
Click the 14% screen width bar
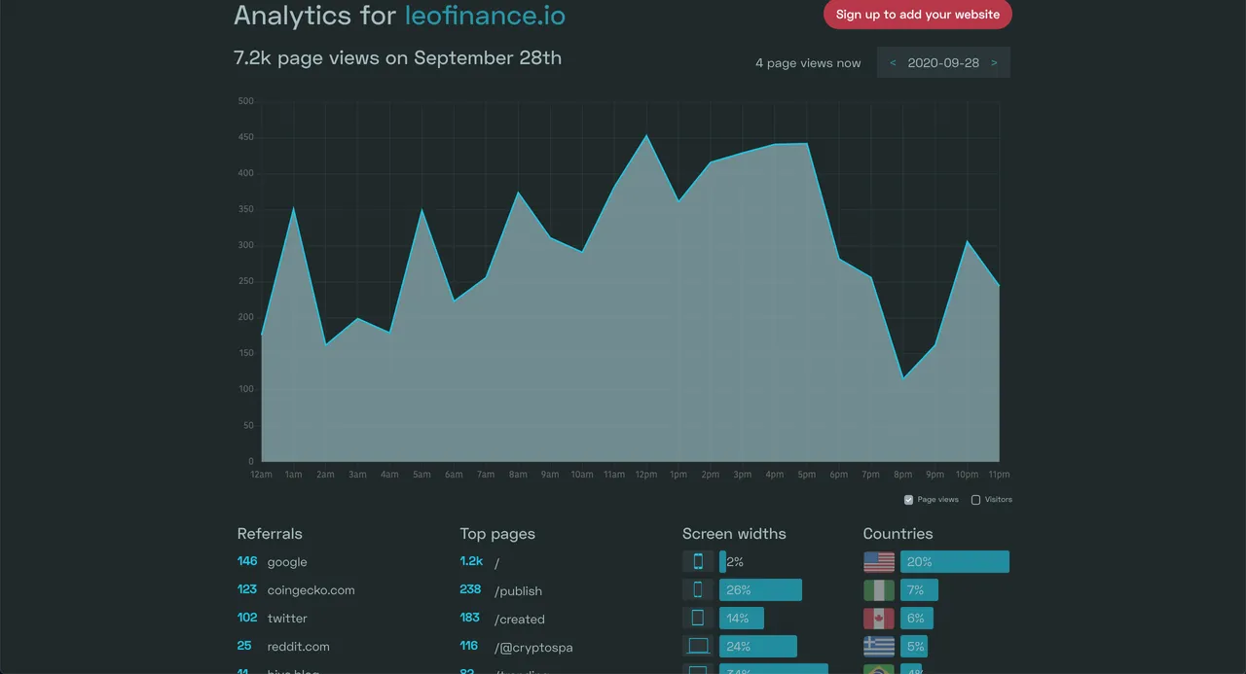742,619
